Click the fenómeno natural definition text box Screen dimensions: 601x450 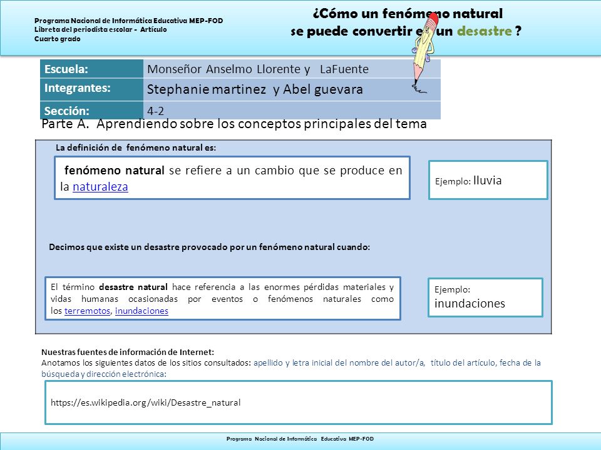232,178
